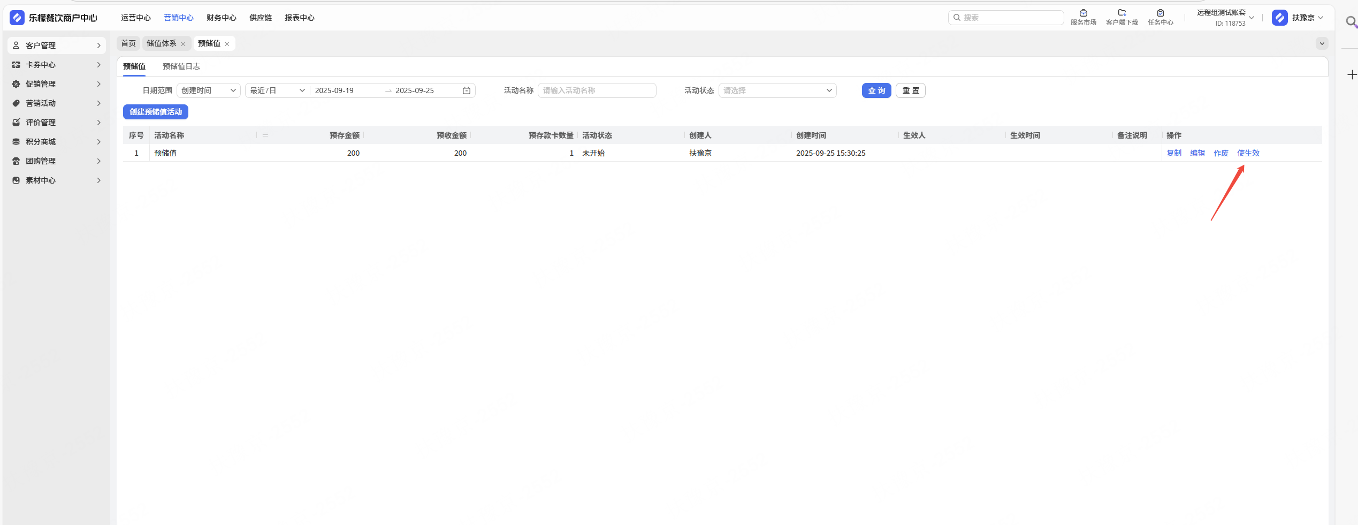Click the 客户管理 person icon
Image resolution: width=1358 pixels, height=525 pixels.
tap(16, 45)
